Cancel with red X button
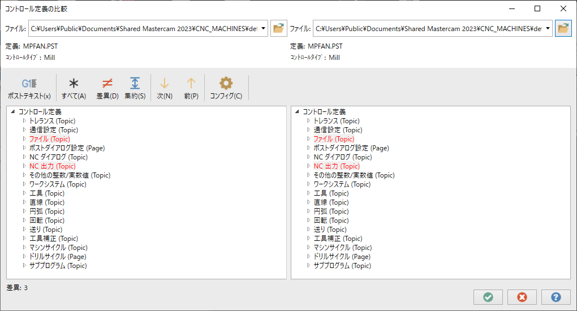The width and height of the screenshot is (577, 311). point(522,297)
